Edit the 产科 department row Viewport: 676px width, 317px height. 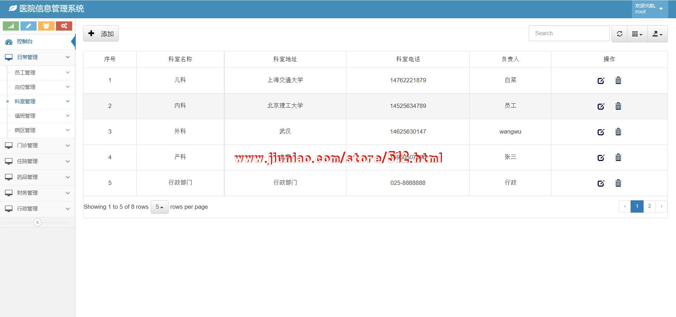click(601, 157)
